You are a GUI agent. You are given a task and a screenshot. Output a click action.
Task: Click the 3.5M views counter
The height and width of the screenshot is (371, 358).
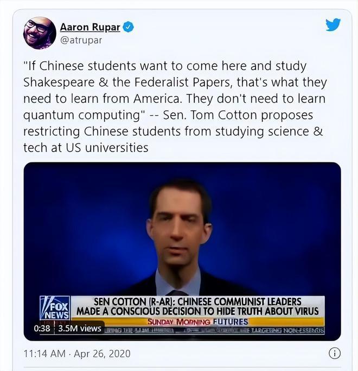80,329
